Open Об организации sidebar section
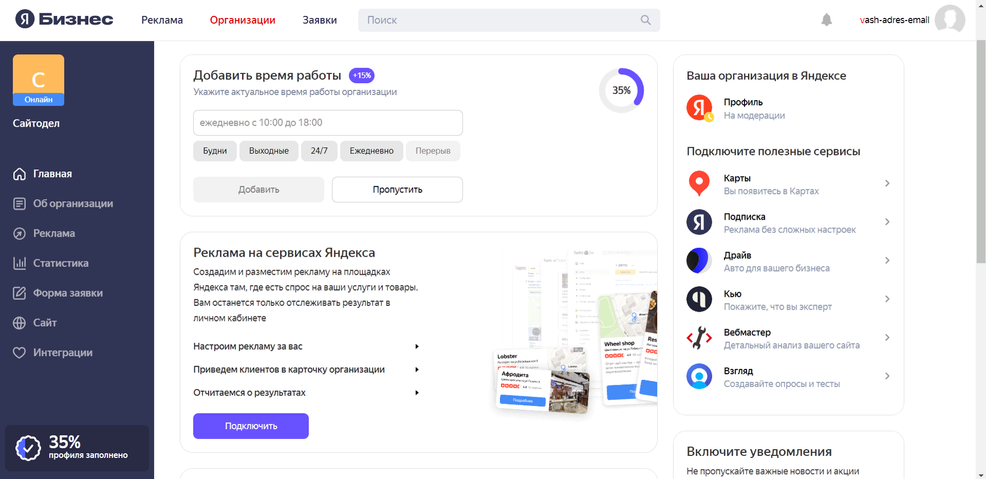This screenshot has width=986, height=479. point(73,204)
